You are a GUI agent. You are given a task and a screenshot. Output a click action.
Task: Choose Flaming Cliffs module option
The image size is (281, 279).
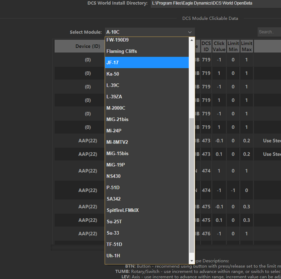click(147, 51)
